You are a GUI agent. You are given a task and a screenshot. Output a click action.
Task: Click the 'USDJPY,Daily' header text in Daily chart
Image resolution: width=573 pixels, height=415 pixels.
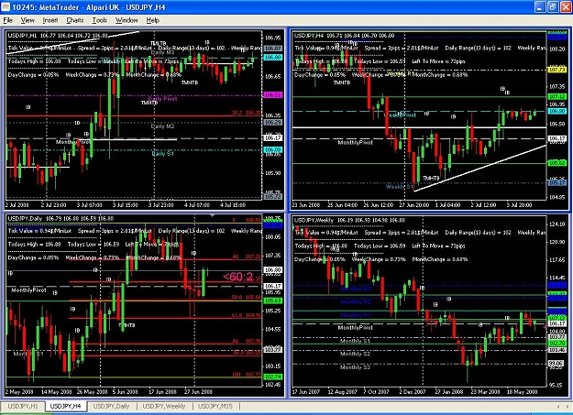(x=25, y=218)
